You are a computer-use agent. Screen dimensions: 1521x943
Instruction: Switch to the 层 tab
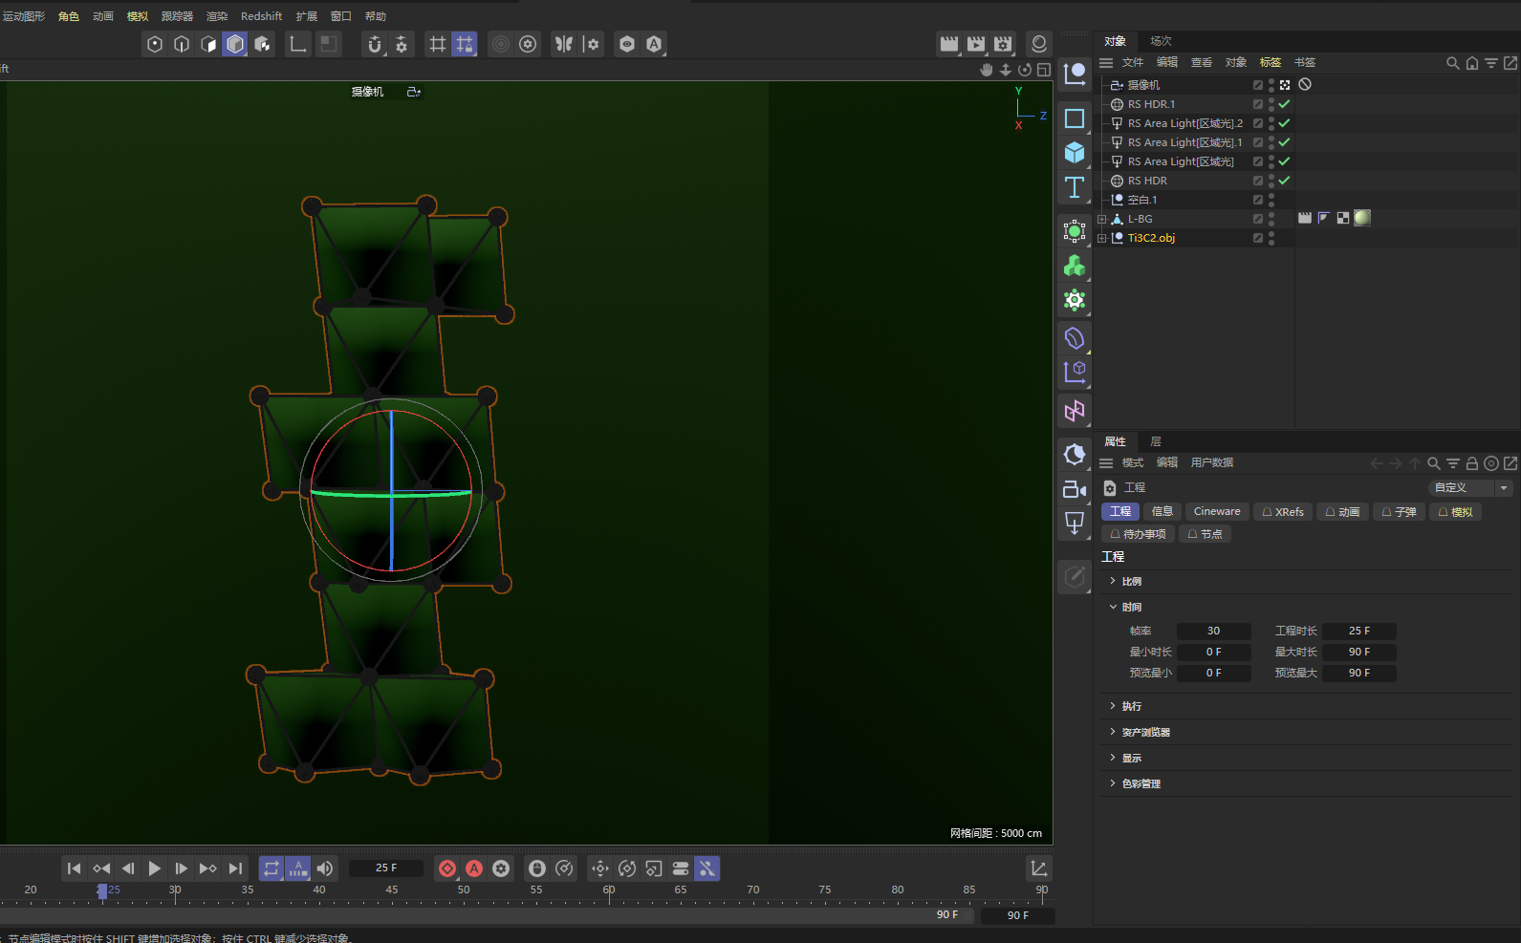[x=1156, y=441]
